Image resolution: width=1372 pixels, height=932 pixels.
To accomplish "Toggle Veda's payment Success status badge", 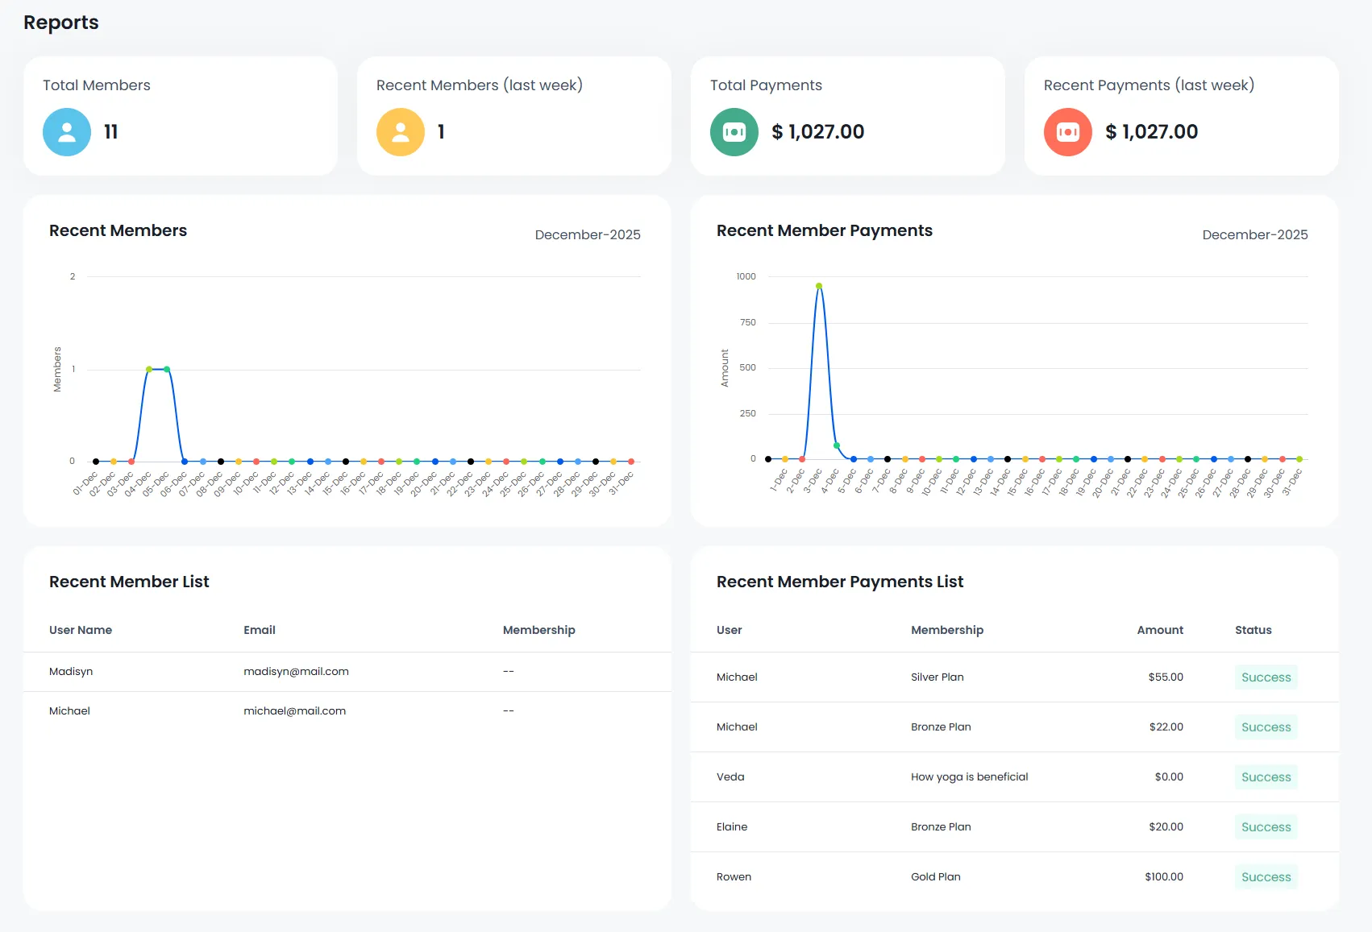I will click(x=1265, y=777).
